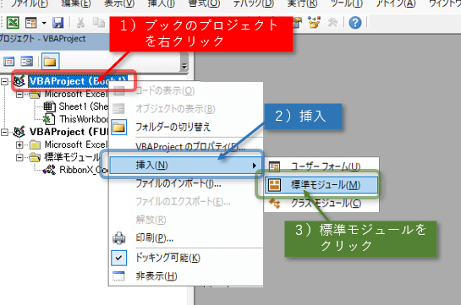Open the 編集(E) menu
Image resolution: width=461 pixels, height=305 pixels.
point(76,4)
